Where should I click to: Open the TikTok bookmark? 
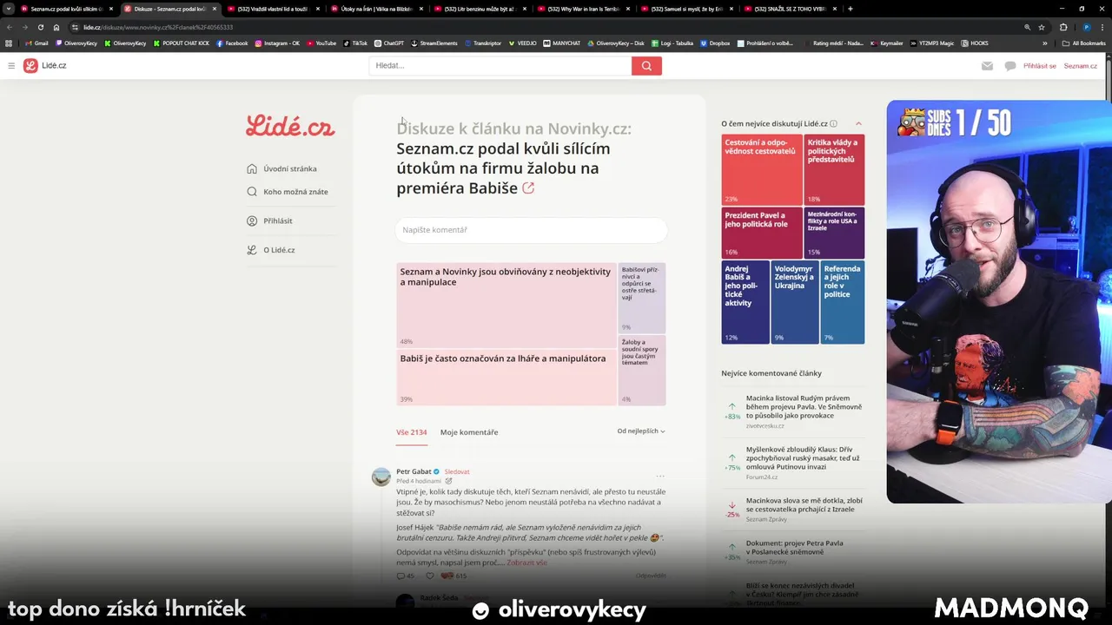(x=355, y=43)
